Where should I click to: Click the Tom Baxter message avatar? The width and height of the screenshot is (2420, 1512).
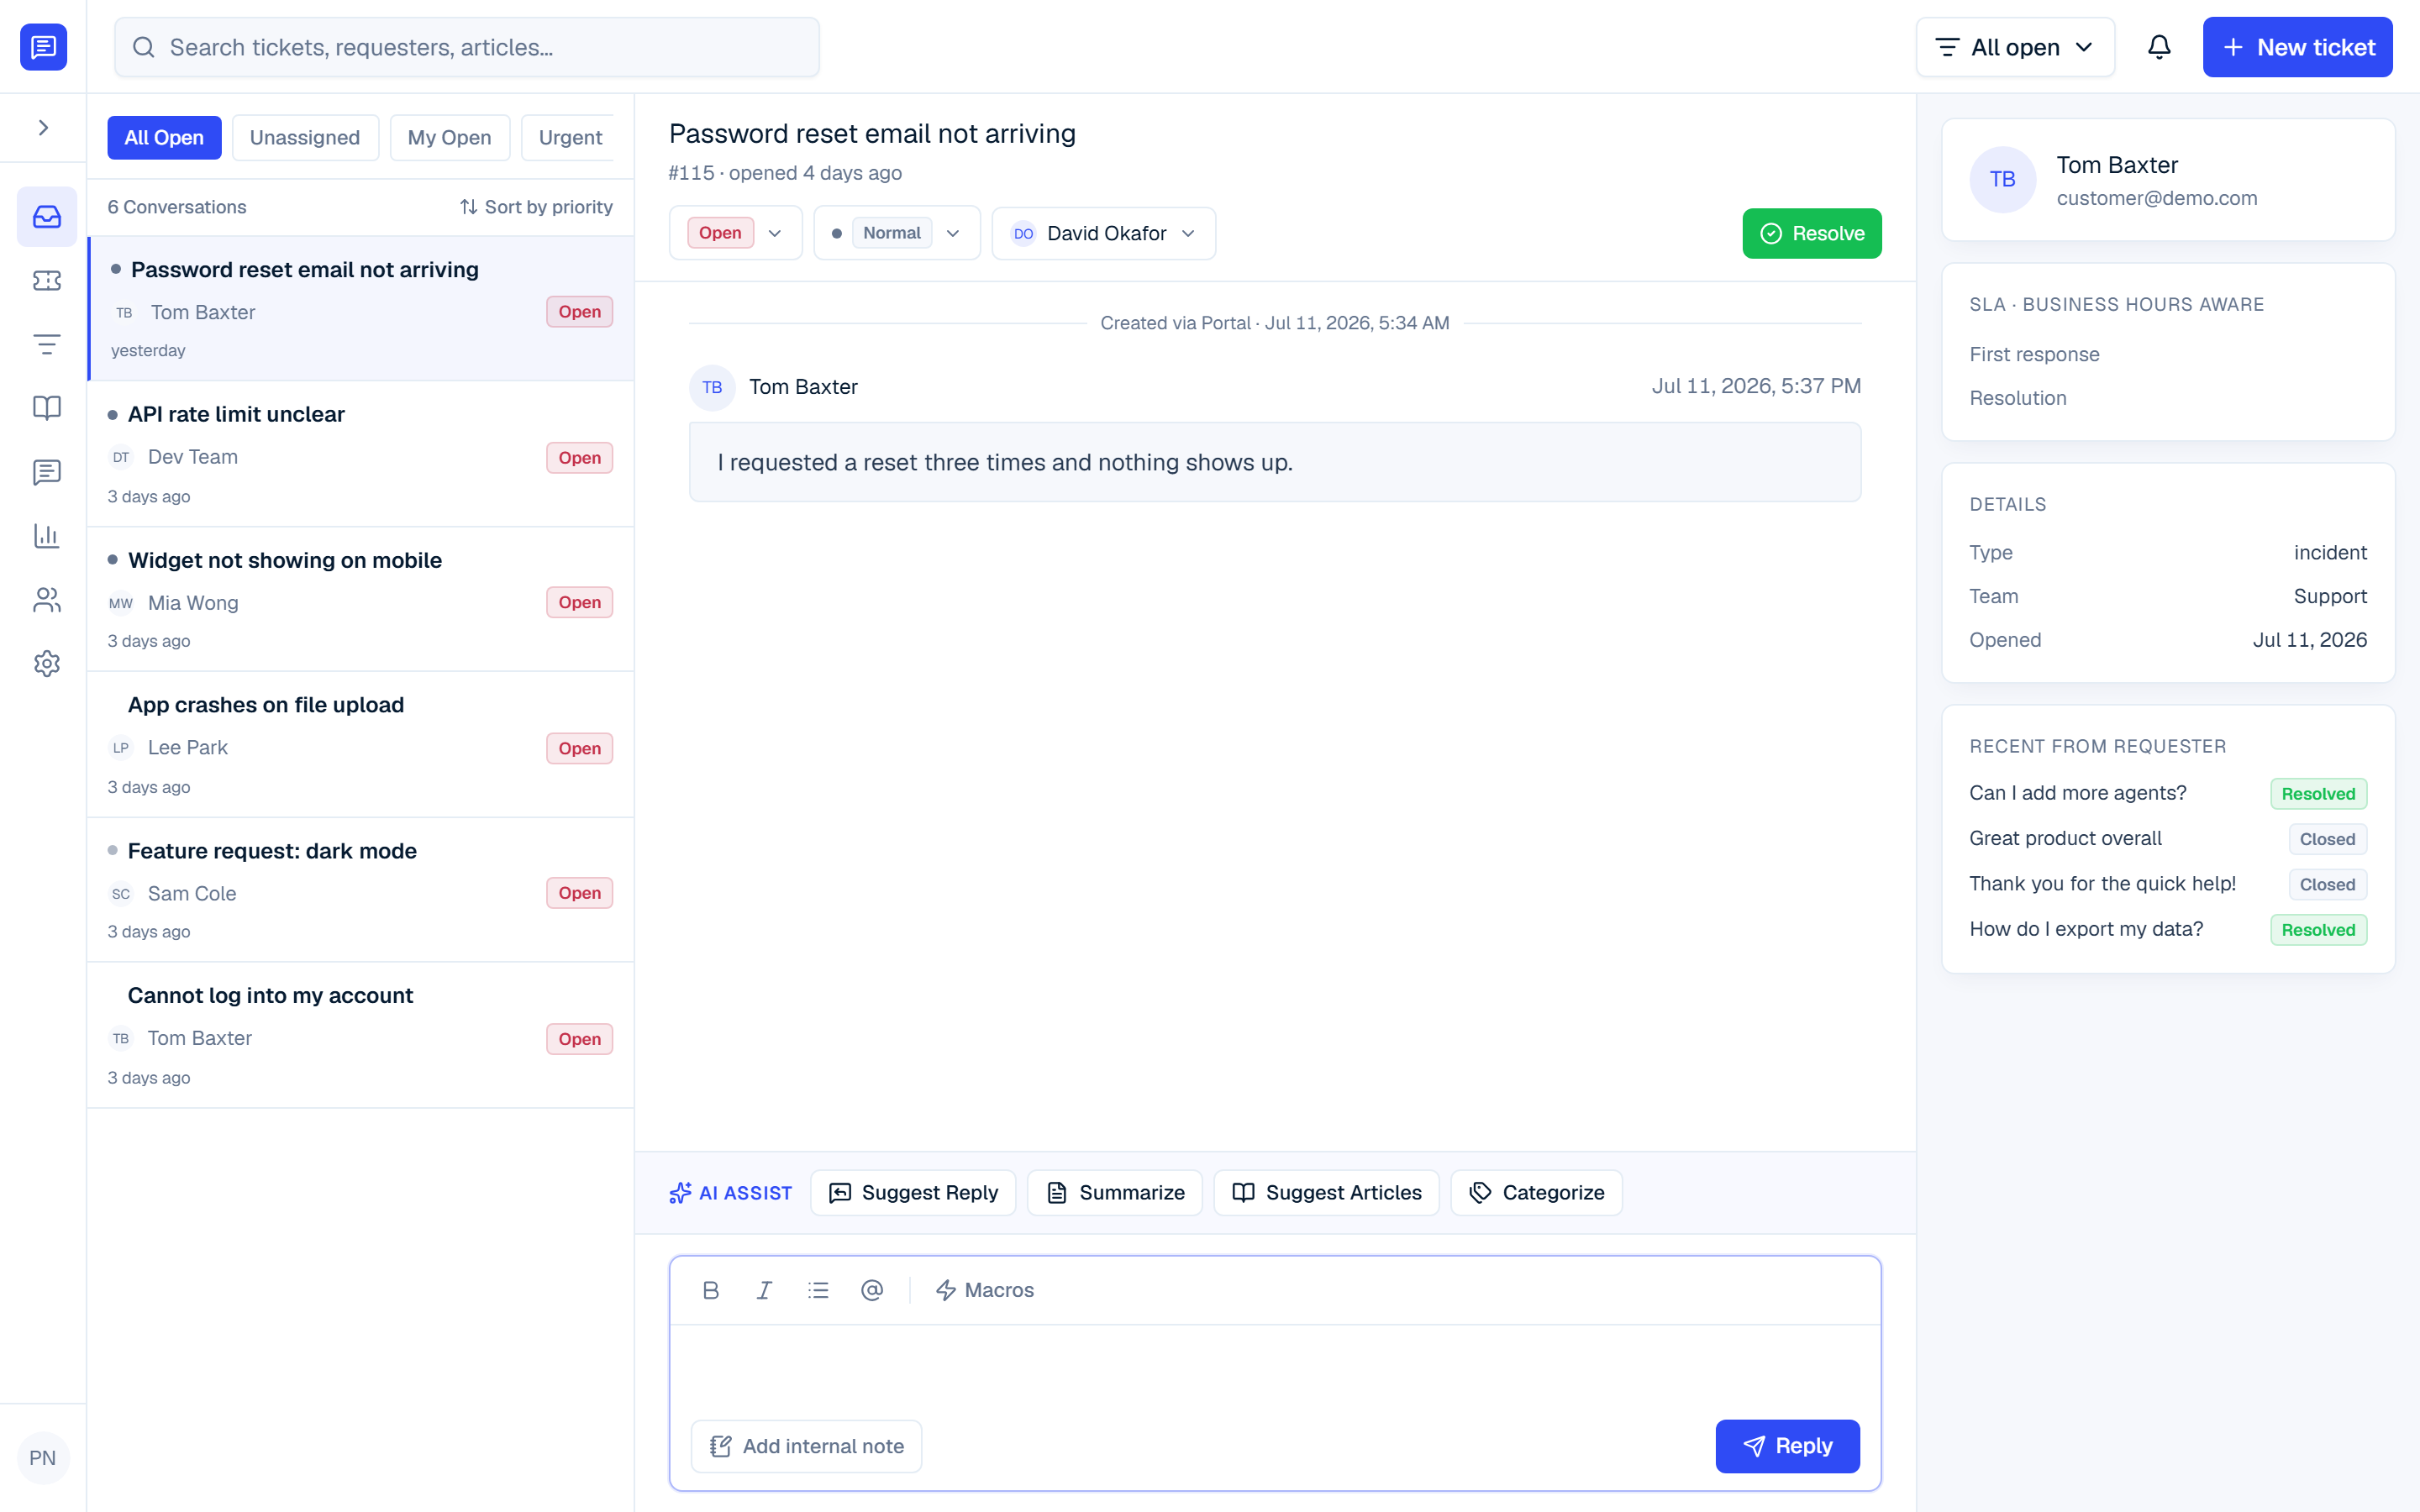(712, 387)
